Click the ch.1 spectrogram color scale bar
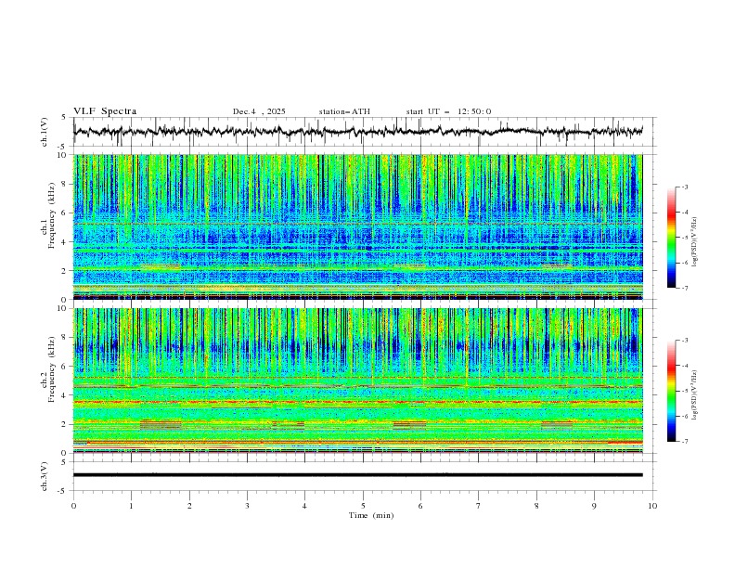This screenshot has height=568, width=735. (x=671, y=238)
